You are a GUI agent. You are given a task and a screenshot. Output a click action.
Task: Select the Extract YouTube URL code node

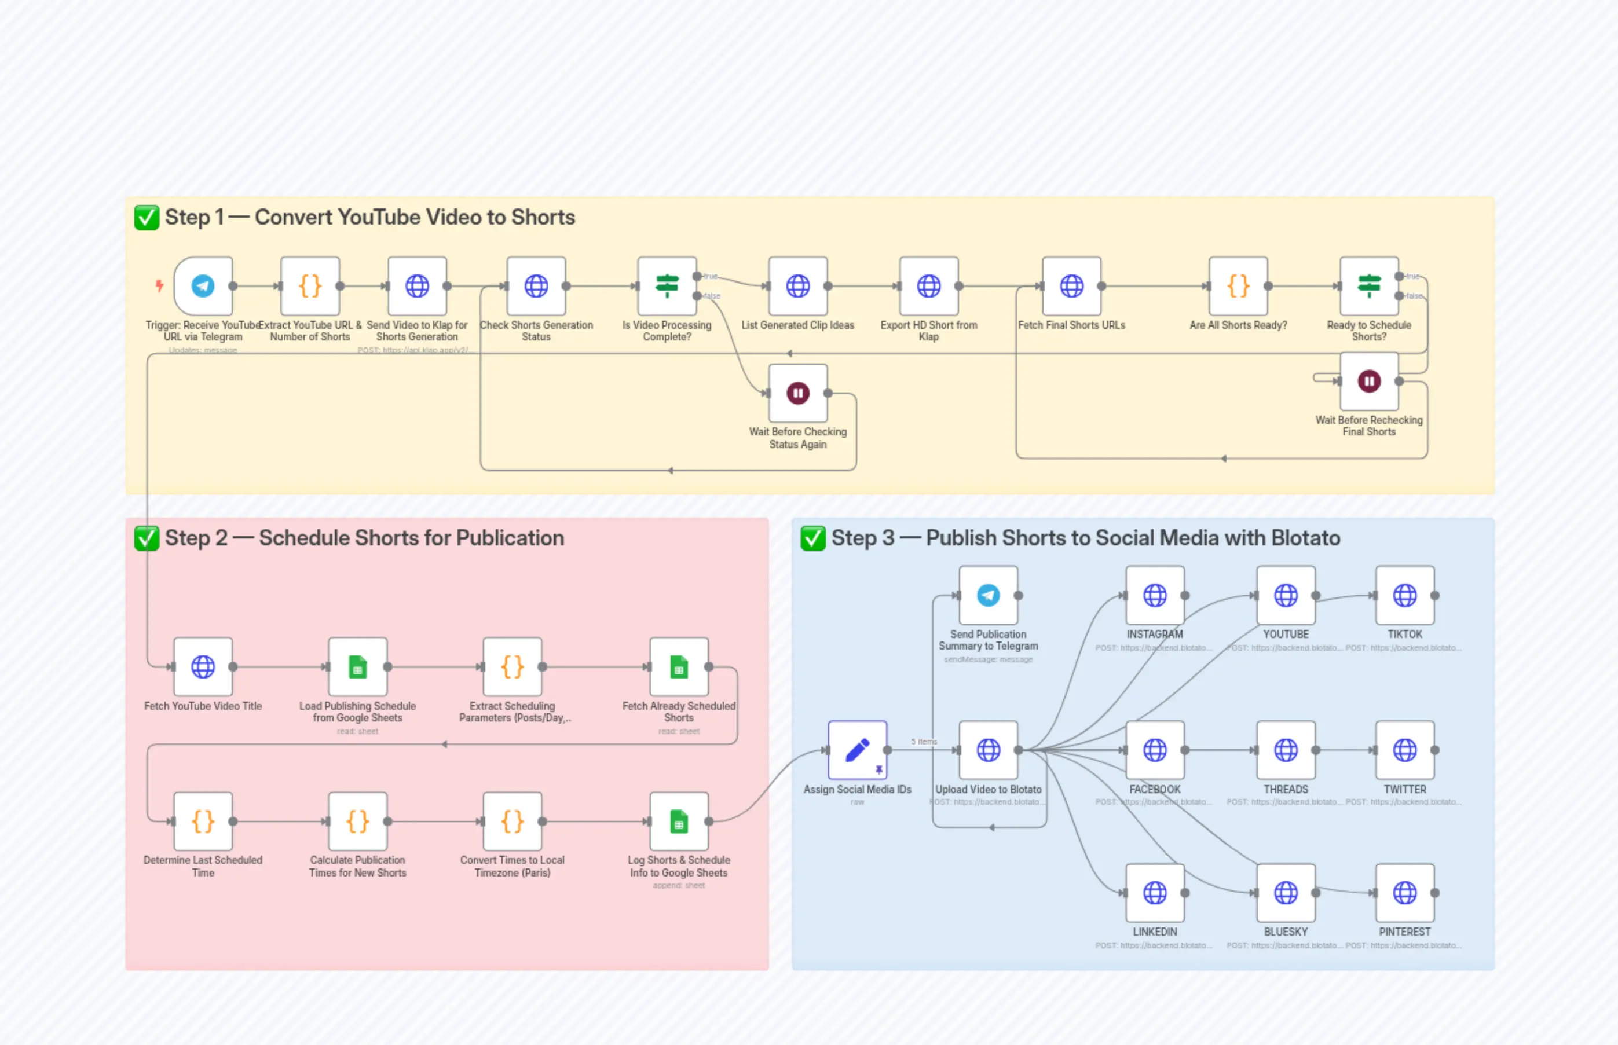pyautogui.click(x=310, y=285)
